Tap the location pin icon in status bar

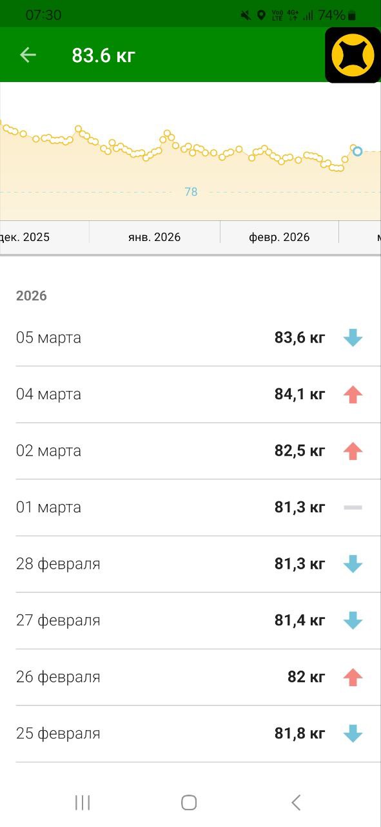262,14
